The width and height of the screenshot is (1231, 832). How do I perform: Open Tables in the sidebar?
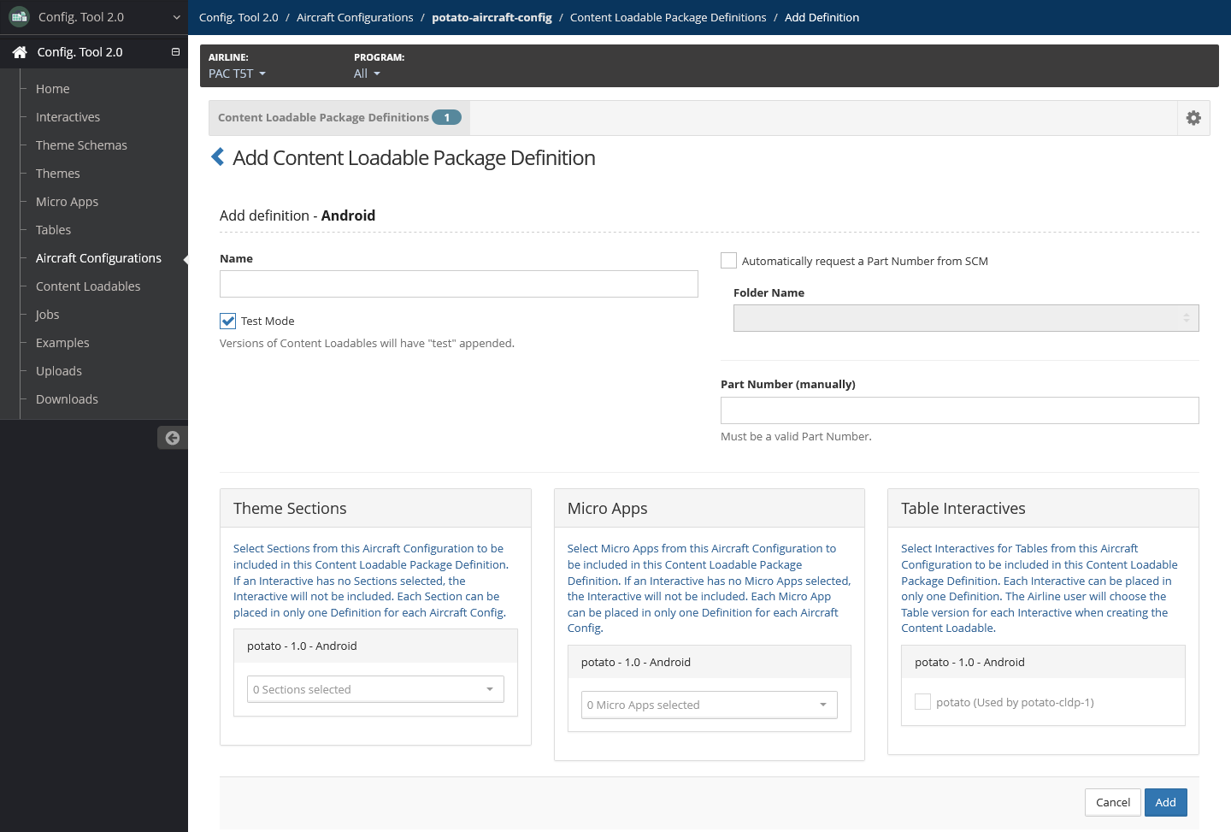pyautogui.click(x=53, y=230)
